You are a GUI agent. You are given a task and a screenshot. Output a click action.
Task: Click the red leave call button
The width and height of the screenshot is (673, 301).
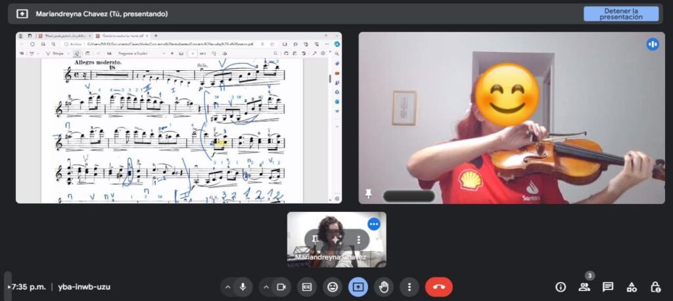tap(438, 287)
